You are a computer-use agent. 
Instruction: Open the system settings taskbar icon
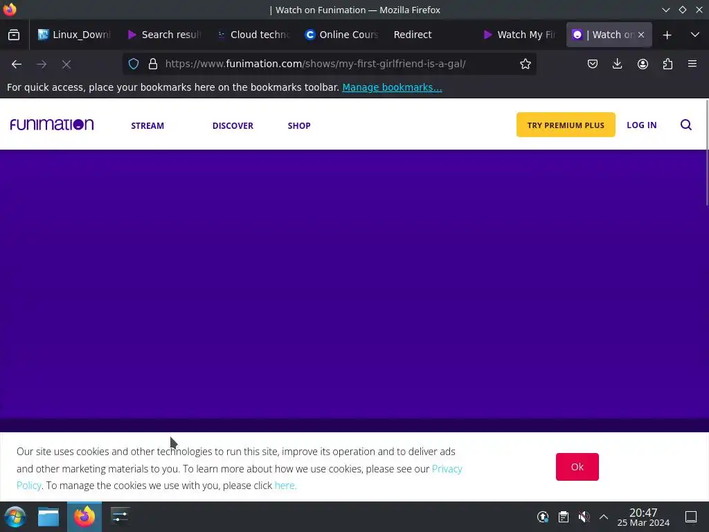point(120,516)
